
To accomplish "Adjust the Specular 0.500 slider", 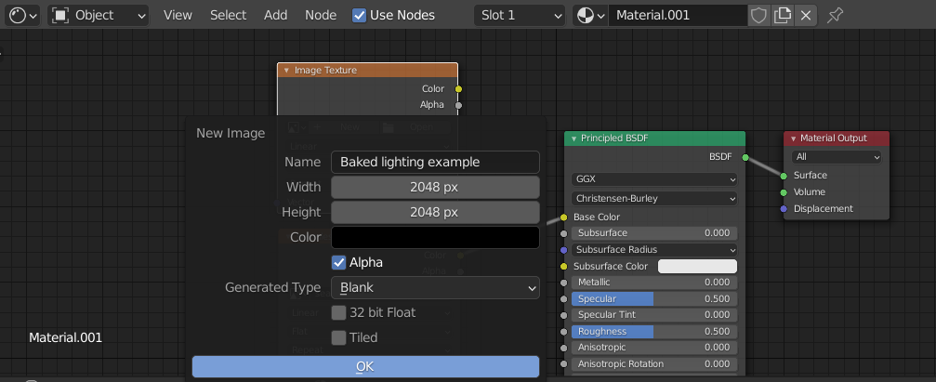I will (654, 298).
